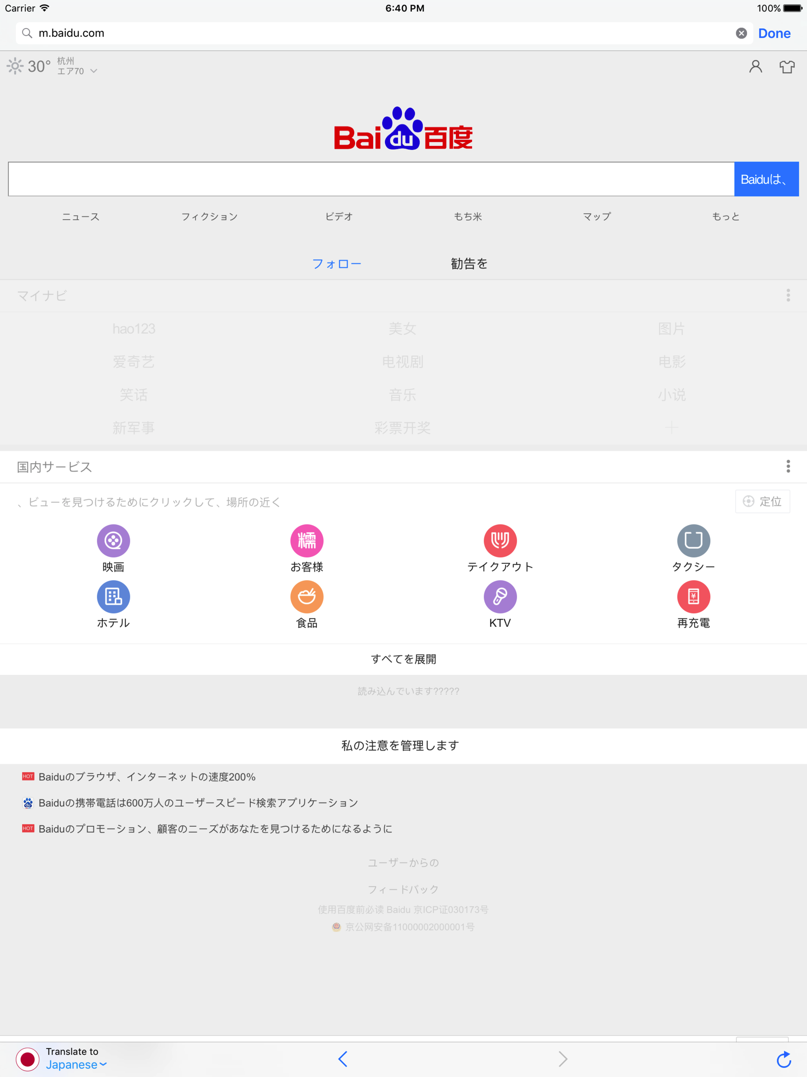
Task: Tap the 定位 location button
Action: pos(762,501)
